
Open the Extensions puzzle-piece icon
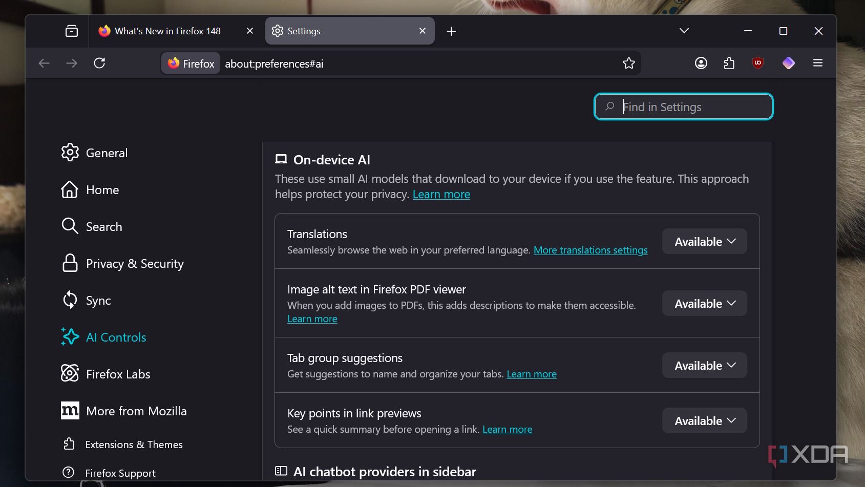click(x=729, y=63)
